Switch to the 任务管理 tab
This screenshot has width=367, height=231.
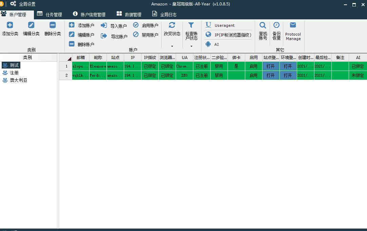click(x=50, y=15)
